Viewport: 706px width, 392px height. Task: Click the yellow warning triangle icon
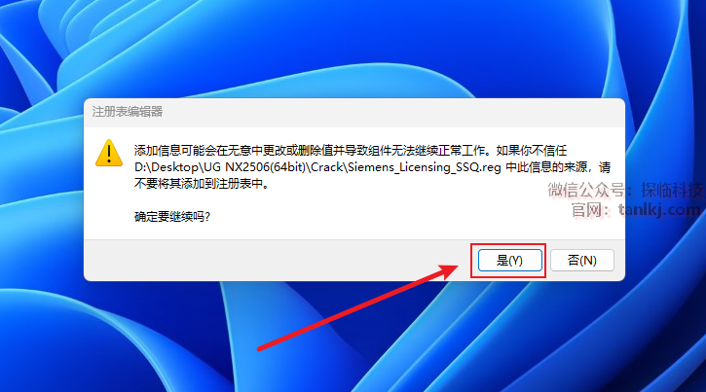coord(109,153)
